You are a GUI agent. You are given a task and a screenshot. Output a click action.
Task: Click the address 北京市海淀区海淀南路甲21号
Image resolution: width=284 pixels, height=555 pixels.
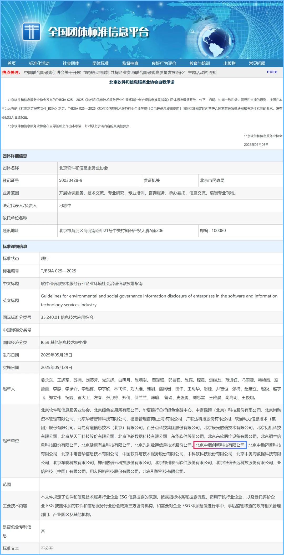coord(111,230)
